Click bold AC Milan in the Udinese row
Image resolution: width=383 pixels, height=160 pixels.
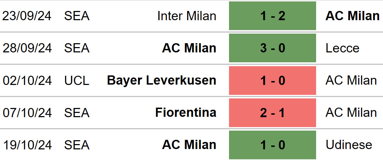[x=189, y=145]
